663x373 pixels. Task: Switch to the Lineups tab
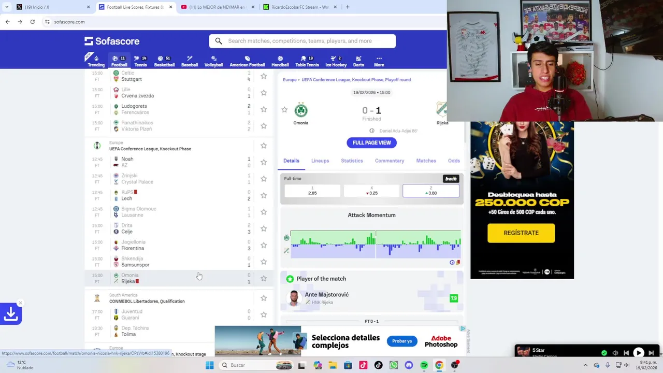point(320,161)
